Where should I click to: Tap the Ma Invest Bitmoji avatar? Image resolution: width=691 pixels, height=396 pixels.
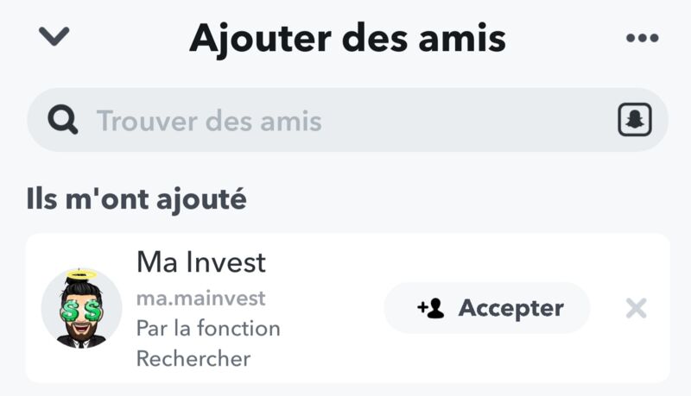(81, 308)
